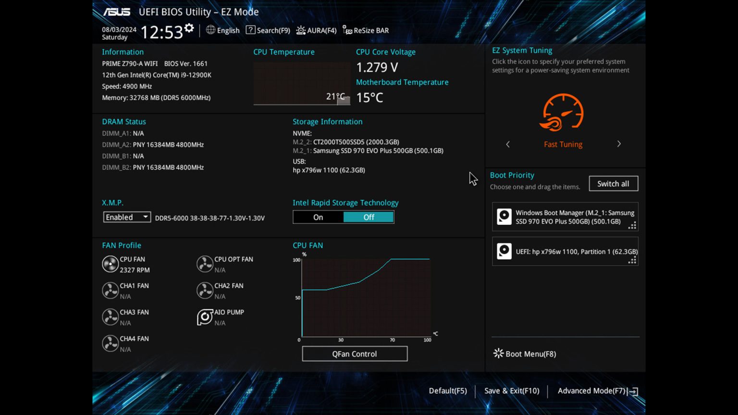
Task: Click the 12:53 clock time
Action: point(161,32)
